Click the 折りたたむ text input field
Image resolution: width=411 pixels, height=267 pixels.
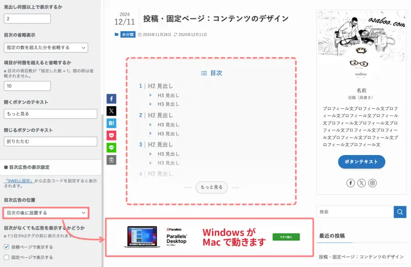pyautogui.click(x=50, y=141)
